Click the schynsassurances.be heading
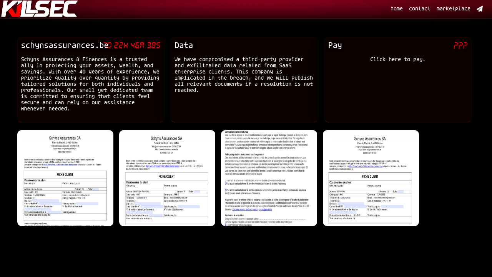492x277 pixels. 65,45
